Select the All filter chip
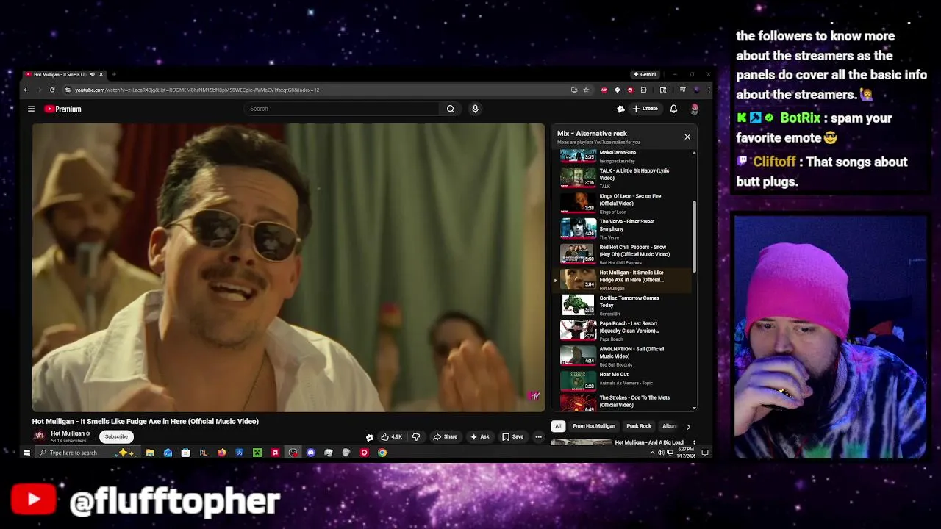941x529 pixels. [558, 426]
